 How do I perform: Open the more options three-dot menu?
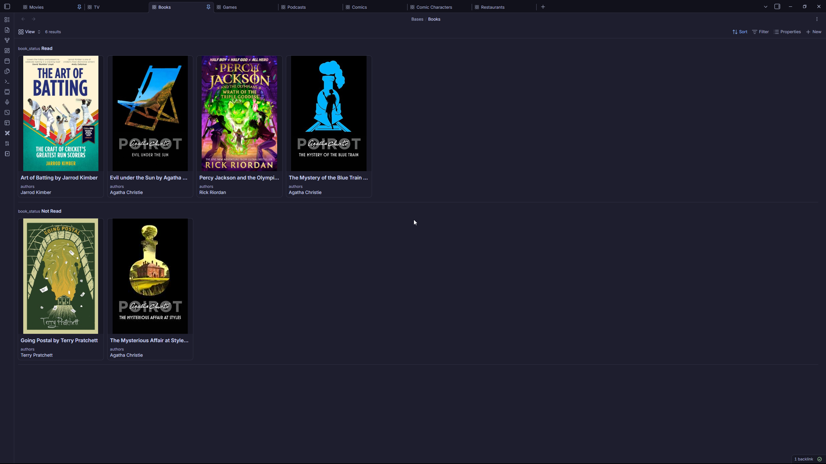point(817,19)
